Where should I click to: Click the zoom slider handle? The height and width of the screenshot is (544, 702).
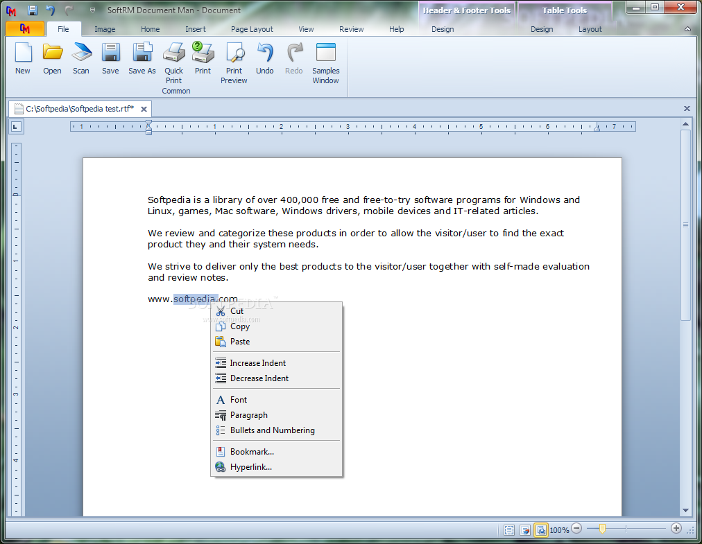(x=602, y=529)
